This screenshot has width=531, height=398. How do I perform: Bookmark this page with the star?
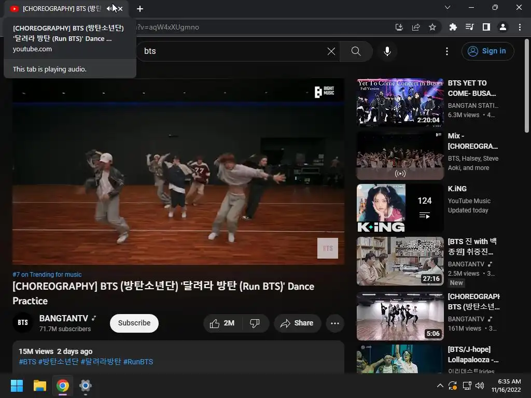pyautogui.click(x=432, y=27)
